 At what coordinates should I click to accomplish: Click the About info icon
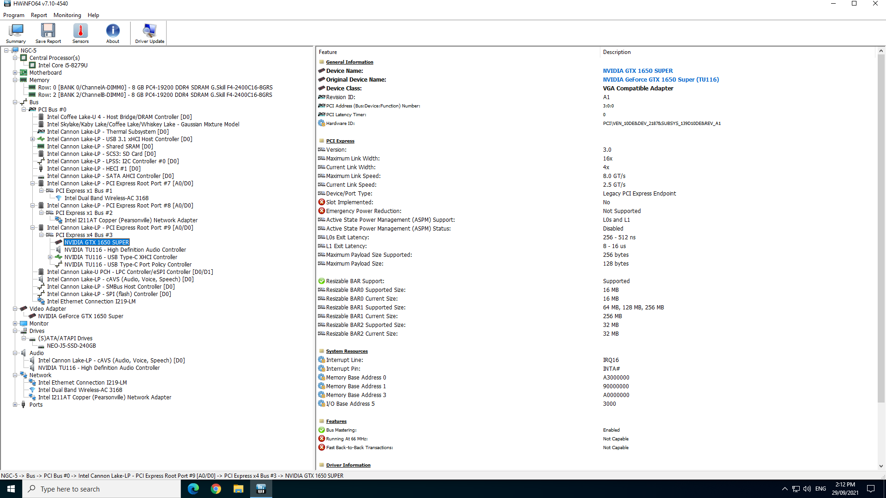(x=113, y=33)
